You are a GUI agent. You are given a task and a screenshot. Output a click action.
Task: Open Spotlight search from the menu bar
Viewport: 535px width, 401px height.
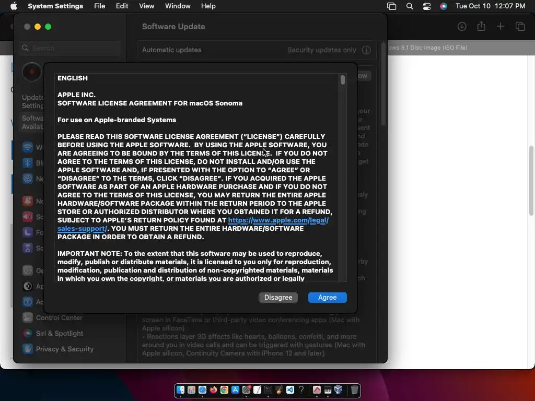410,6
